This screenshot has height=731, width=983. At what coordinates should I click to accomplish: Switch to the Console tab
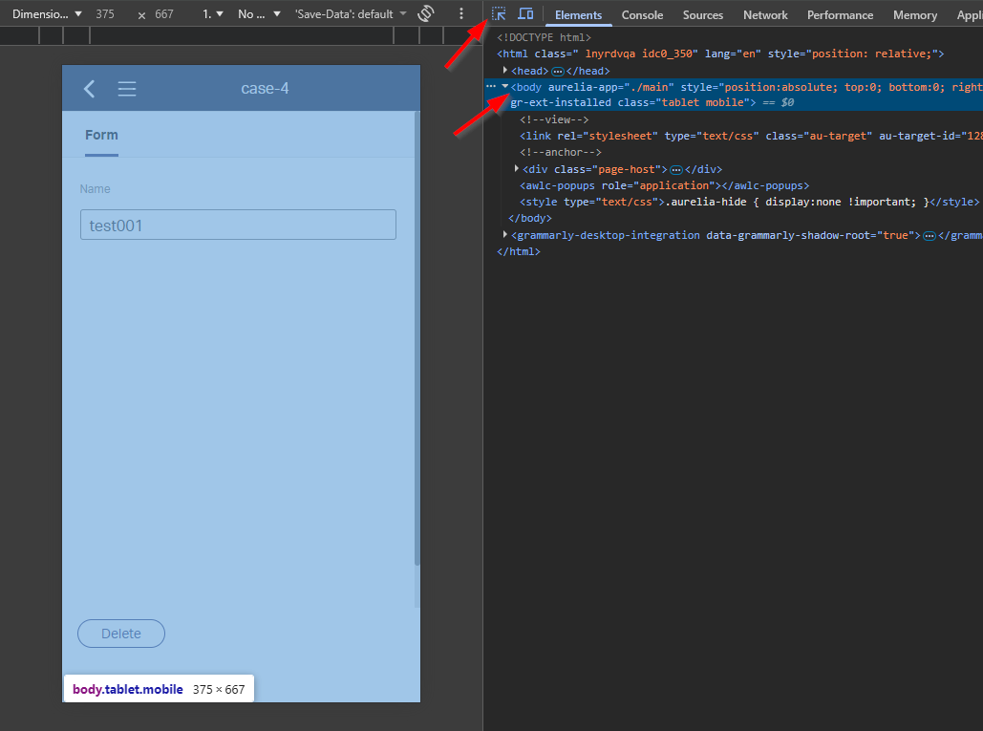point(642,15)
